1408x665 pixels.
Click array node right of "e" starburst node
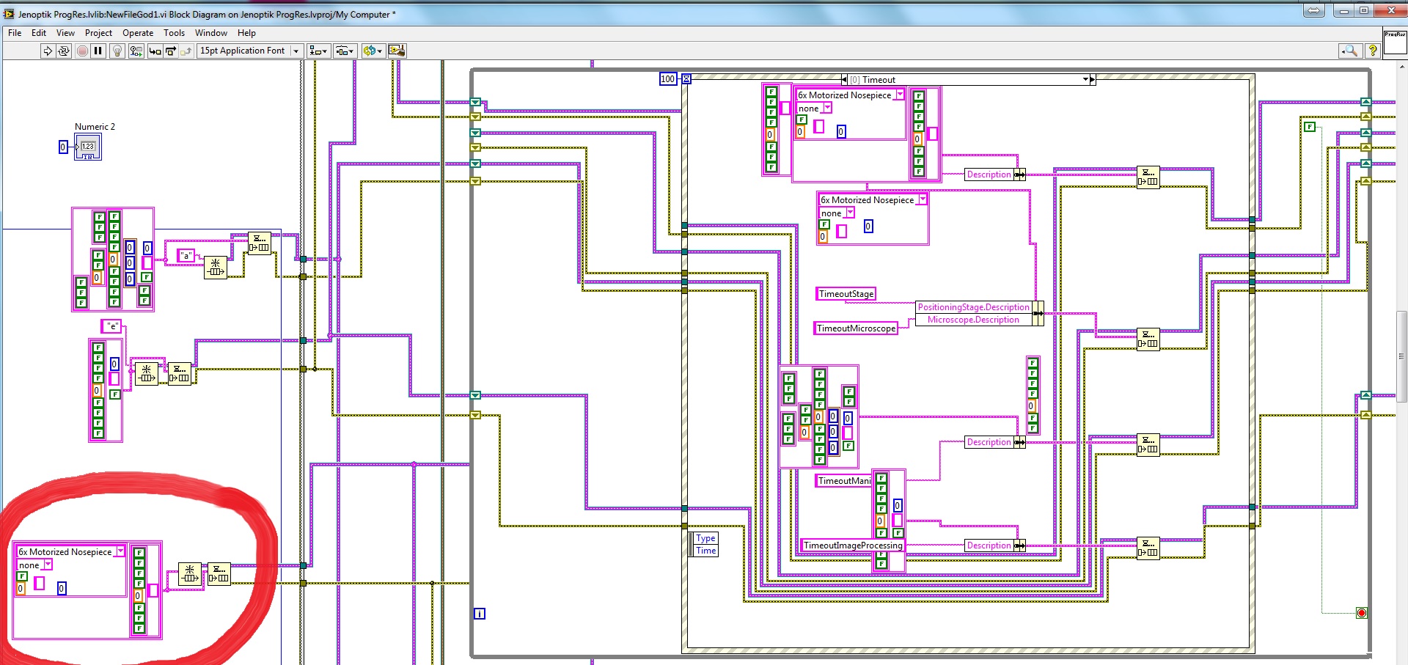[x=180, y=374]
